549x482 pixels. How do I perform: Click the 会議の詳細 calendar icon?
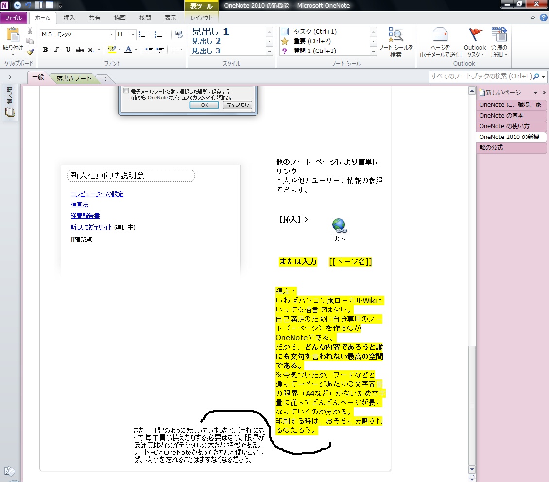499,34
